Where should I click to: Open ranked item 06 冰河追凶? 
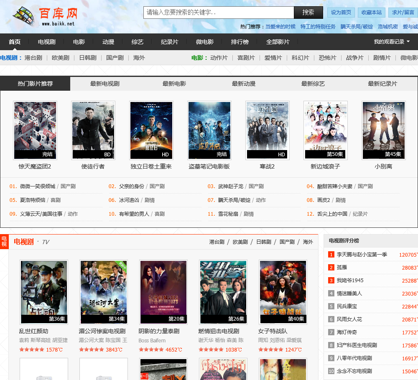click(129, 200)
